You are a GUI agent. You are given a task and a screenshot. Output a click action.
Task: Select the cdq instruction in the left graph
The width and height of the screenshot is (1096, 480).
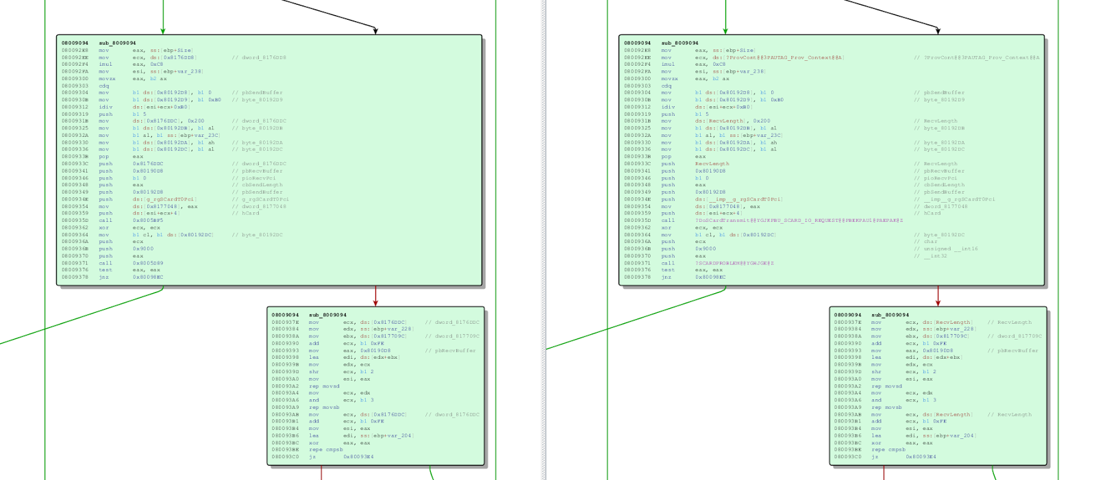[x=103, y=86]
